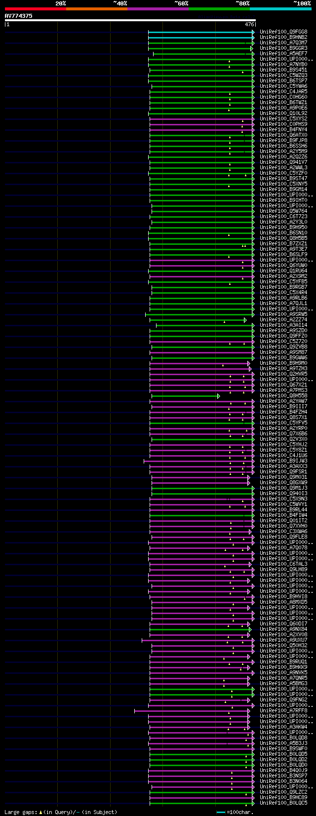Screen dimensions: 316x816
Task: Click the cyan alignment bar for Q9FGG8
Action: 200,32
